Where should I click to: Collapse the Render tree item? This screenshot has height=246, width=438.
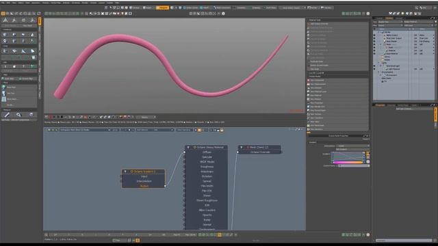point(379,32)
